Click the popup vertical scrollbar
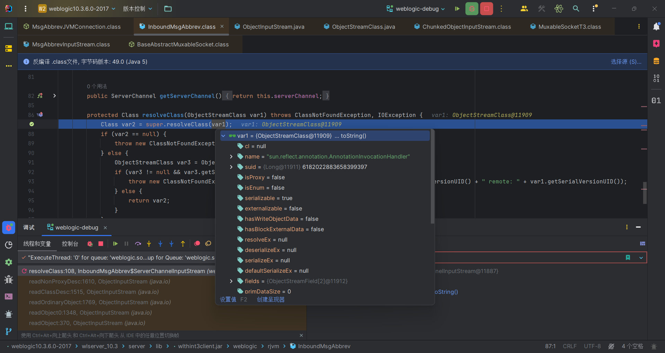Screen dimensions: 665x353 432,177
